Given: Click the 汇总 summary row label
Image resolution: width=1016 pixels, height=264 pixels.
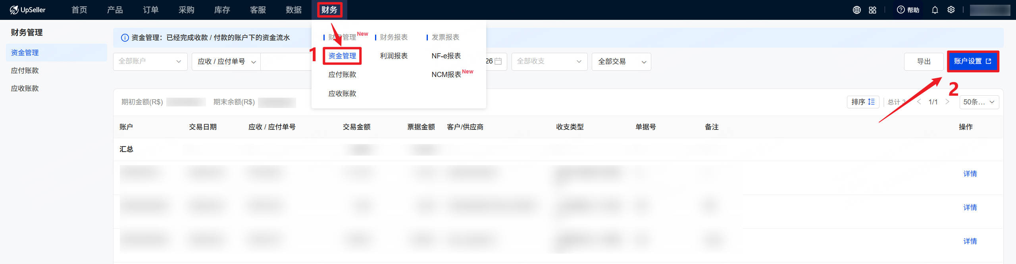Looking at the screenshot, I should point(126,149).
